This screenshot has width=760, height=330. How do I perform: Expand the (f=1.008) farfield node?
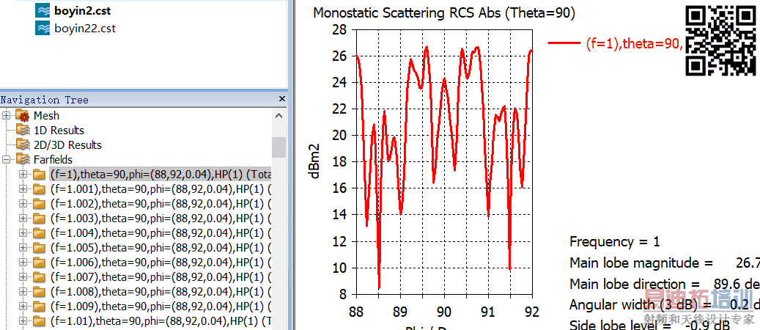pyautogui.click(x=23, y=292)
